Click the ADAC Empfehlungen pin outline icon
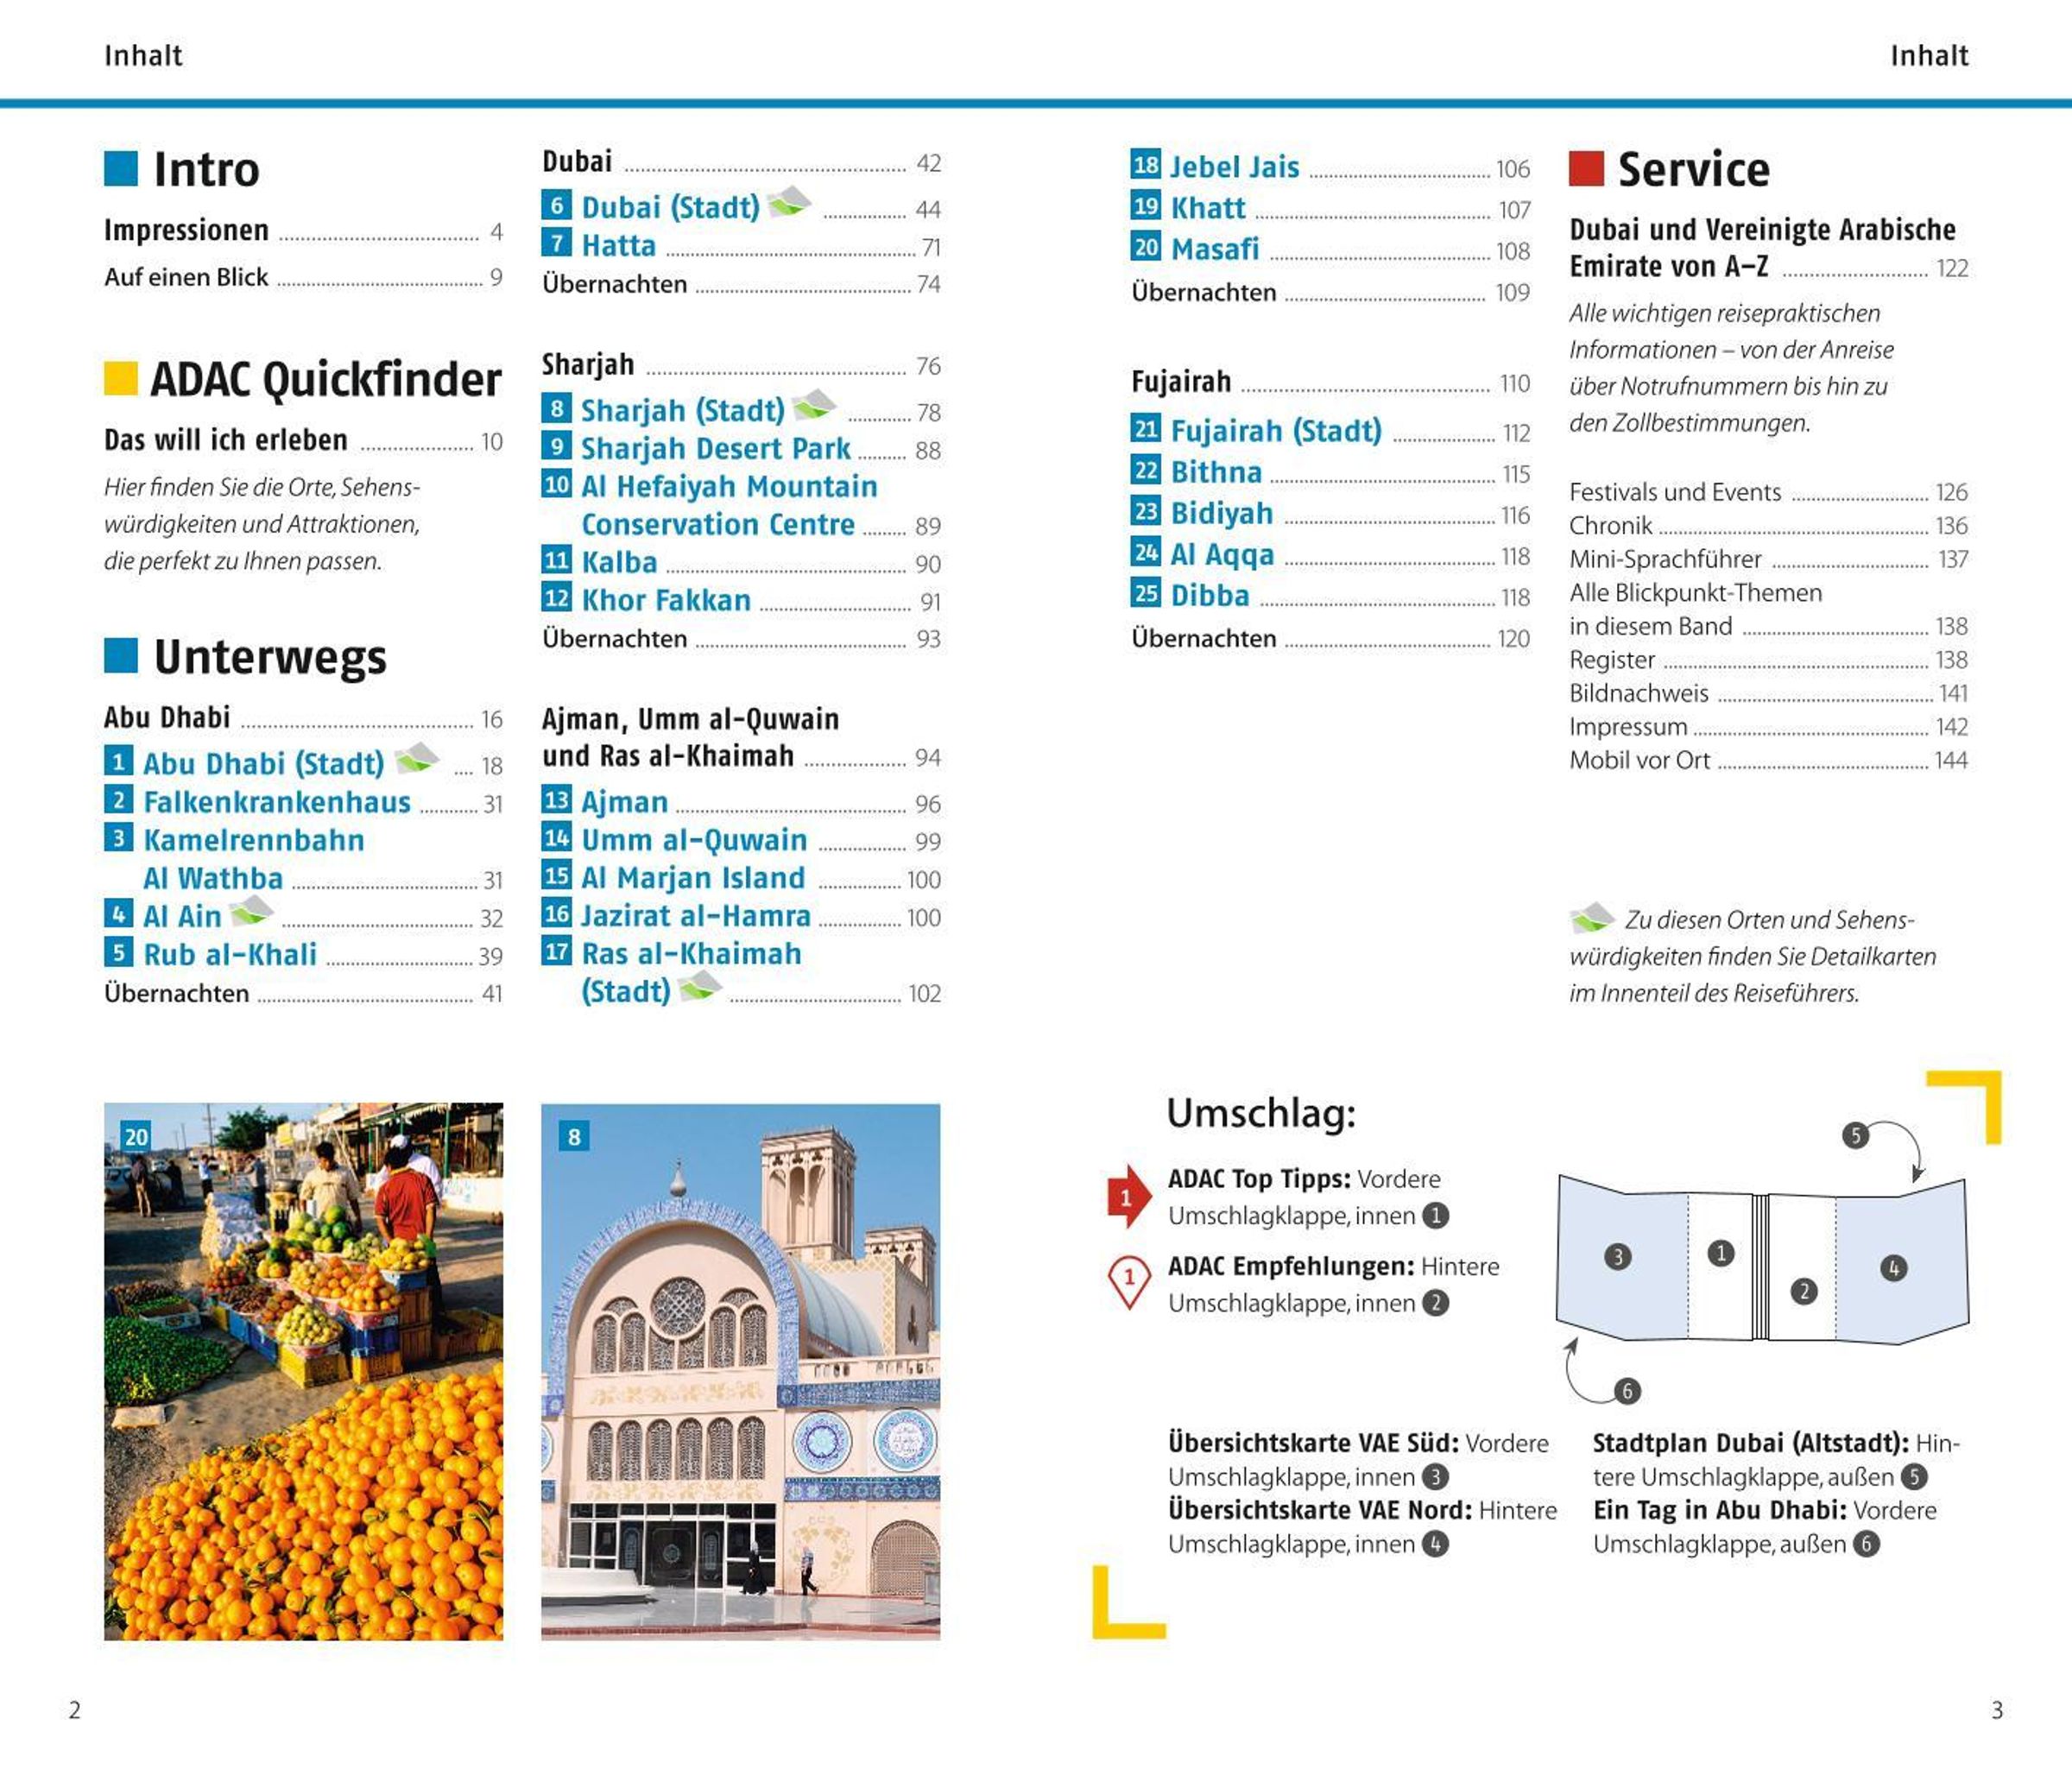2072x1769 pixels. pyautogui.click(x=1129, y=1281)
